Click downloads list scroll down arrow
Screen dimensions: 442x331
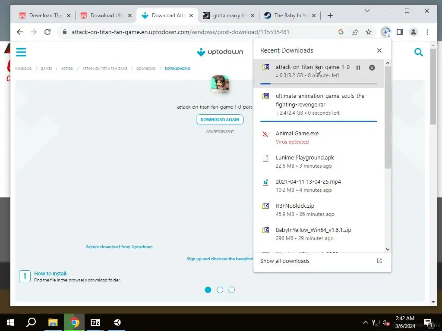pos(388,250)
